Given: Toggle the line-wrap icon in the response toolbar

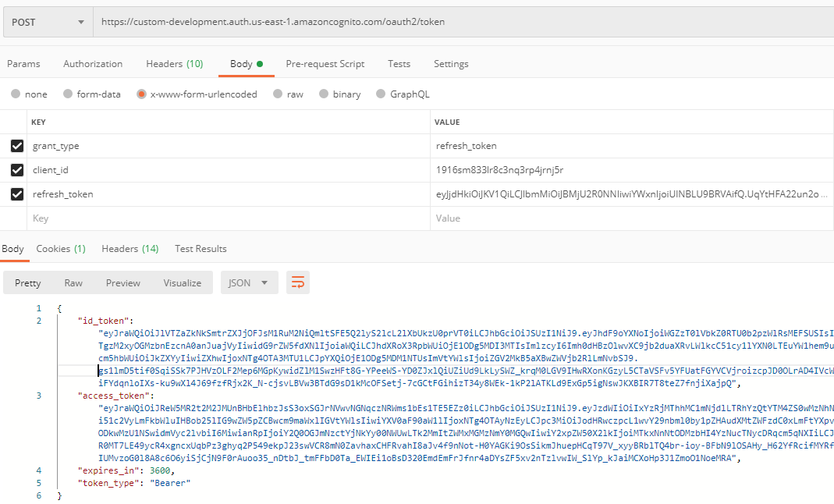Looking at the screenshot, I should [296, 283].
